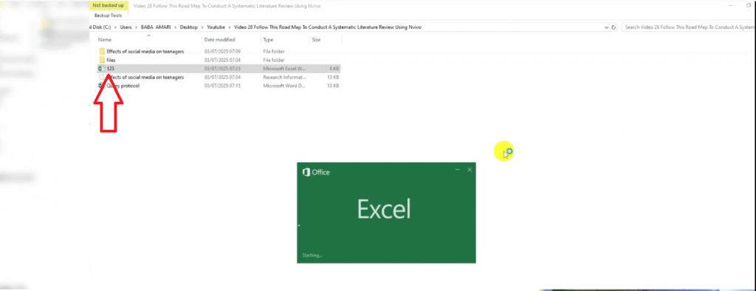This screenshot has height=291, width=756.
Task: Click the window title Video 28 Follow This Road Map
Action: tap(227, 6)
